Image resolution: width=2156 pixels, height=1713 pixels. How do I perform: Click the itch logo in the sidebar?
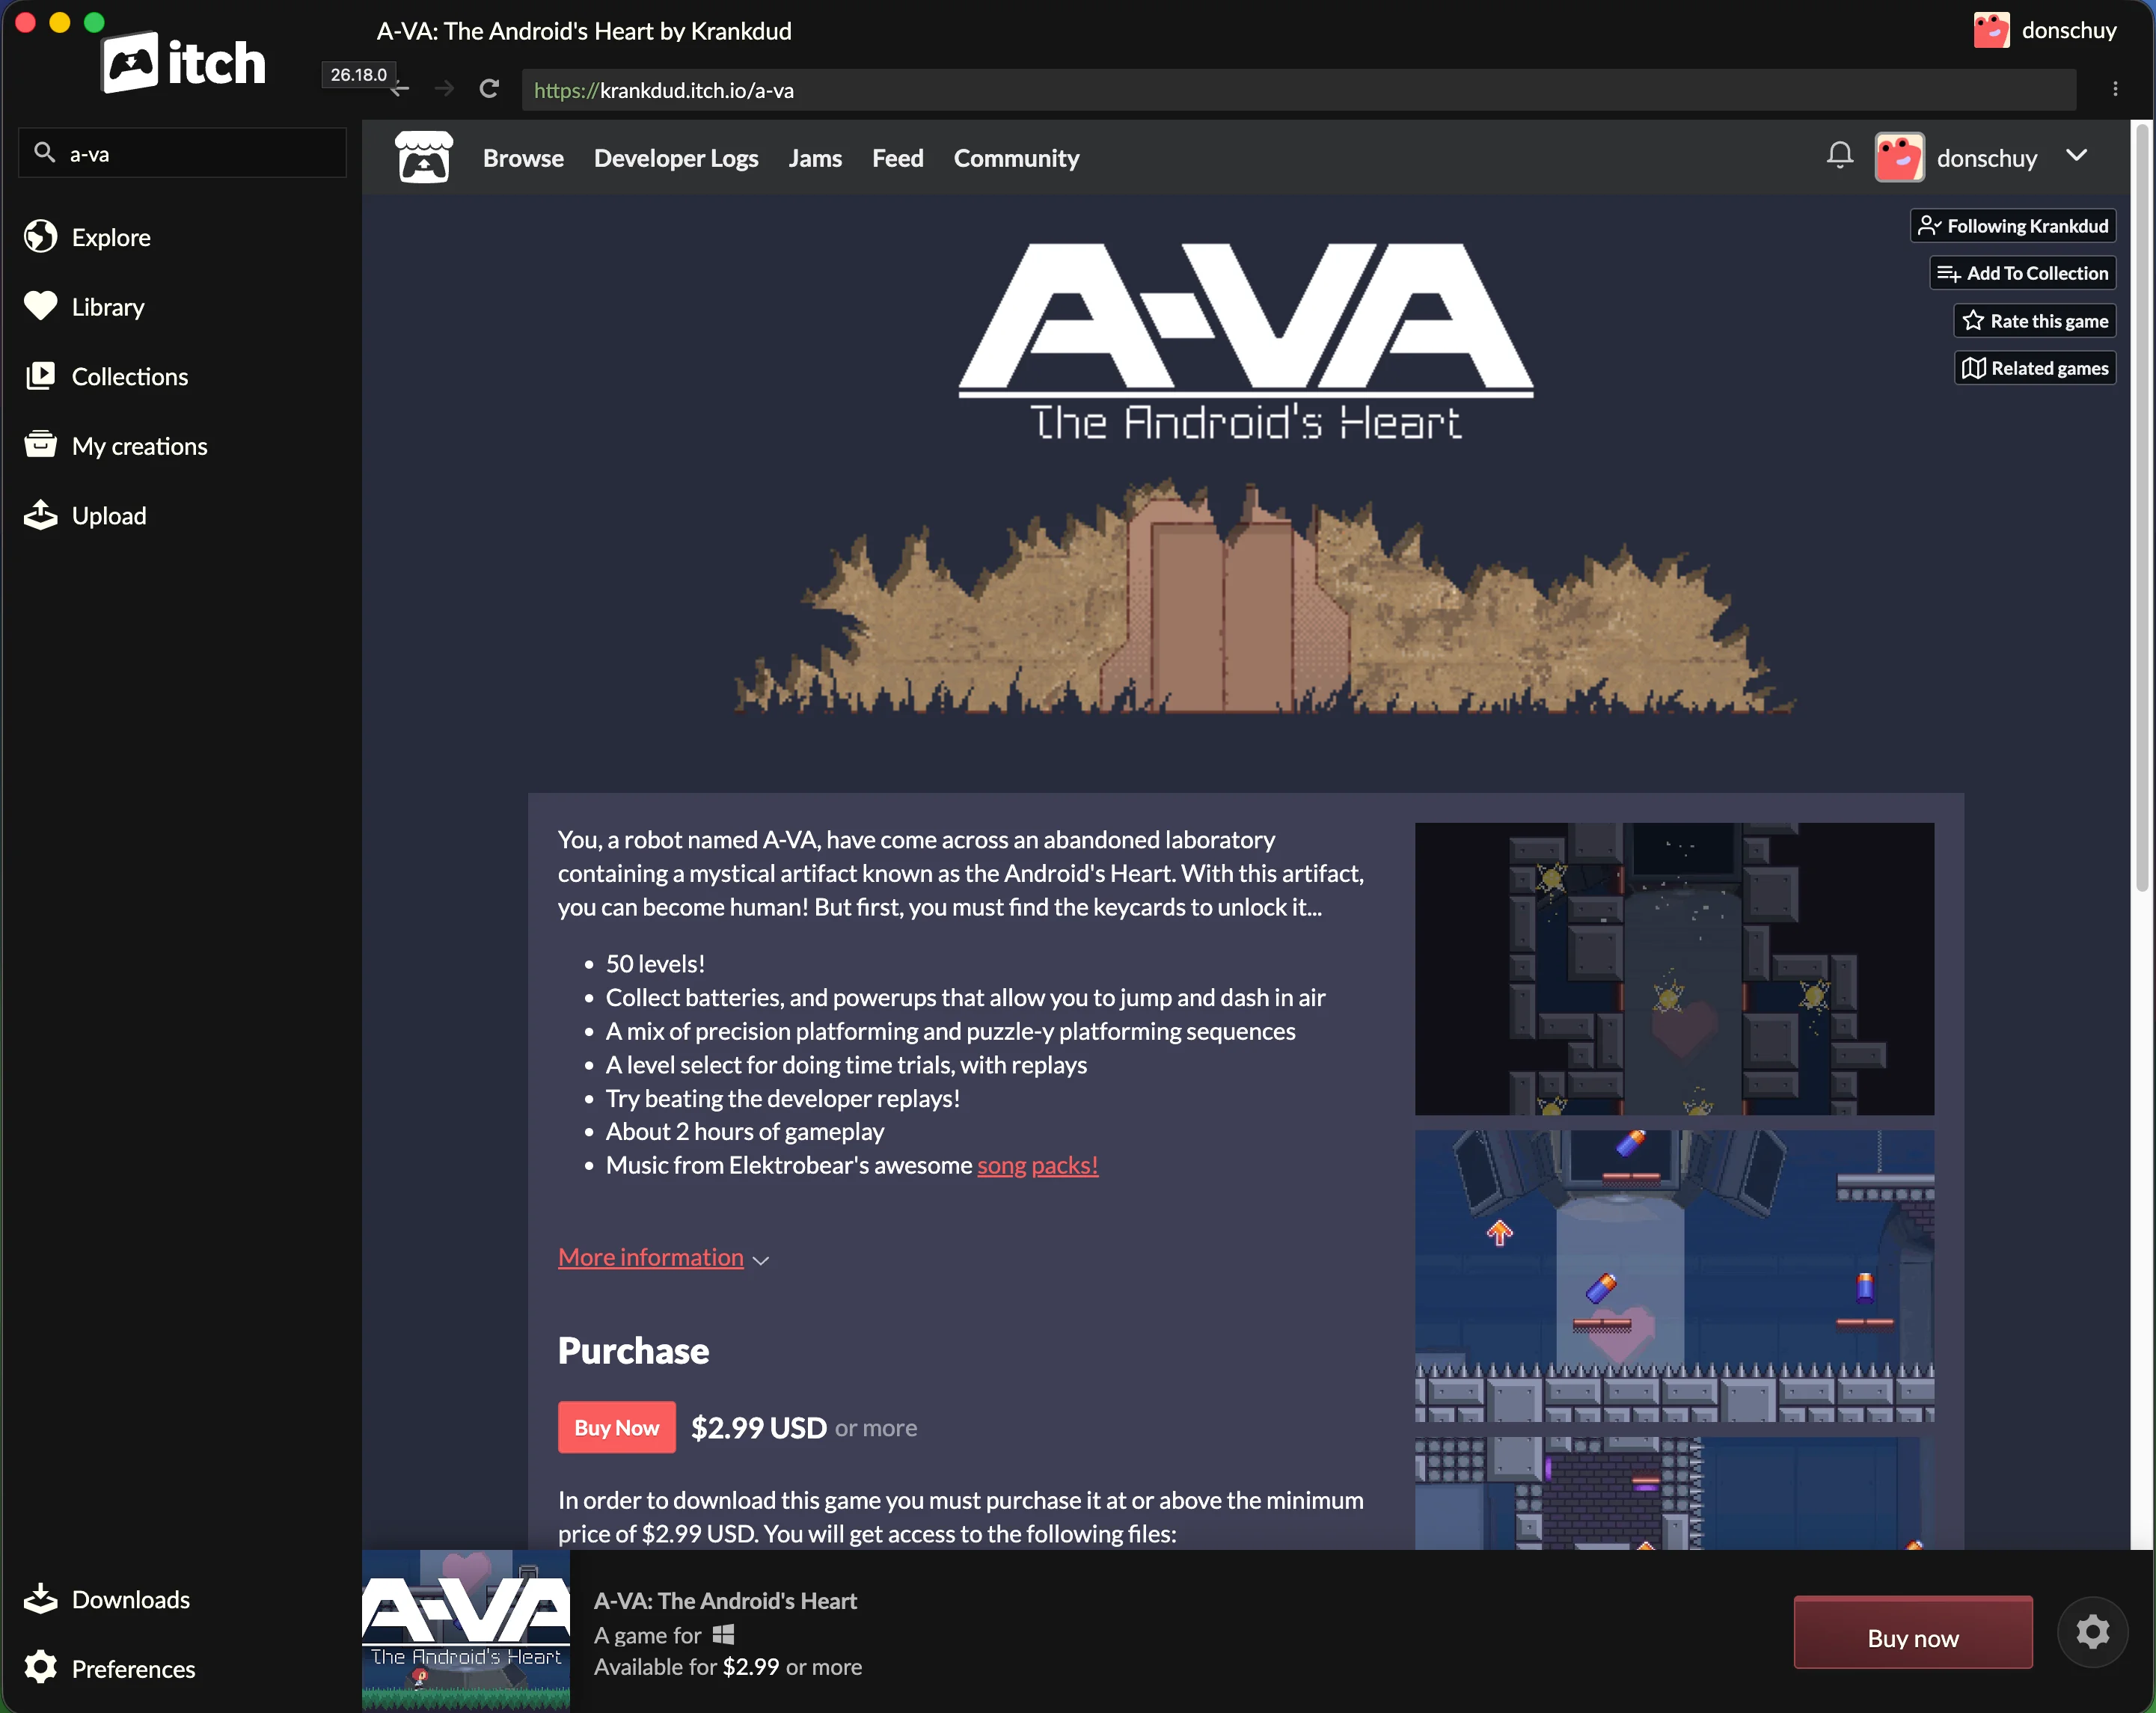184,63
